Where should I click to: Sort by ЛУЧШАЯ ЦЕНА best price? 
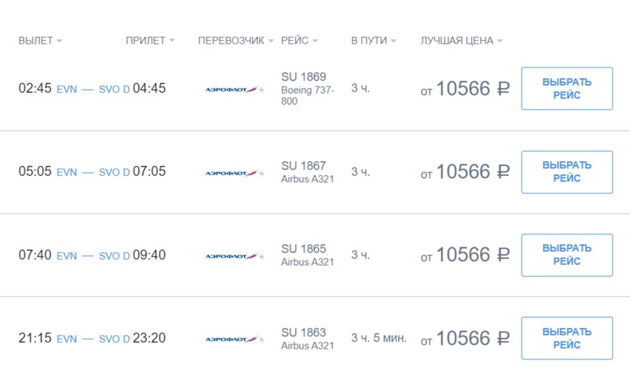(461, 41)
